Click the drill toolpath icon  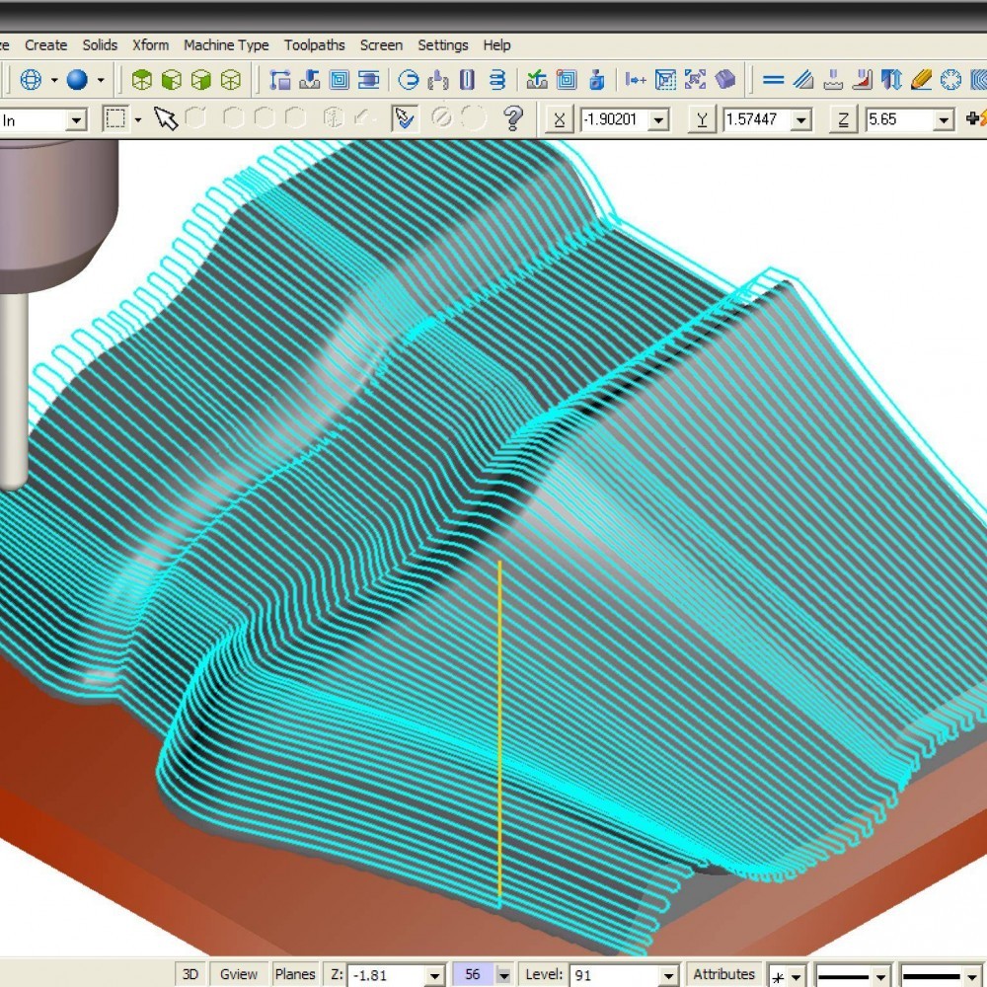(x=309, y=80)
